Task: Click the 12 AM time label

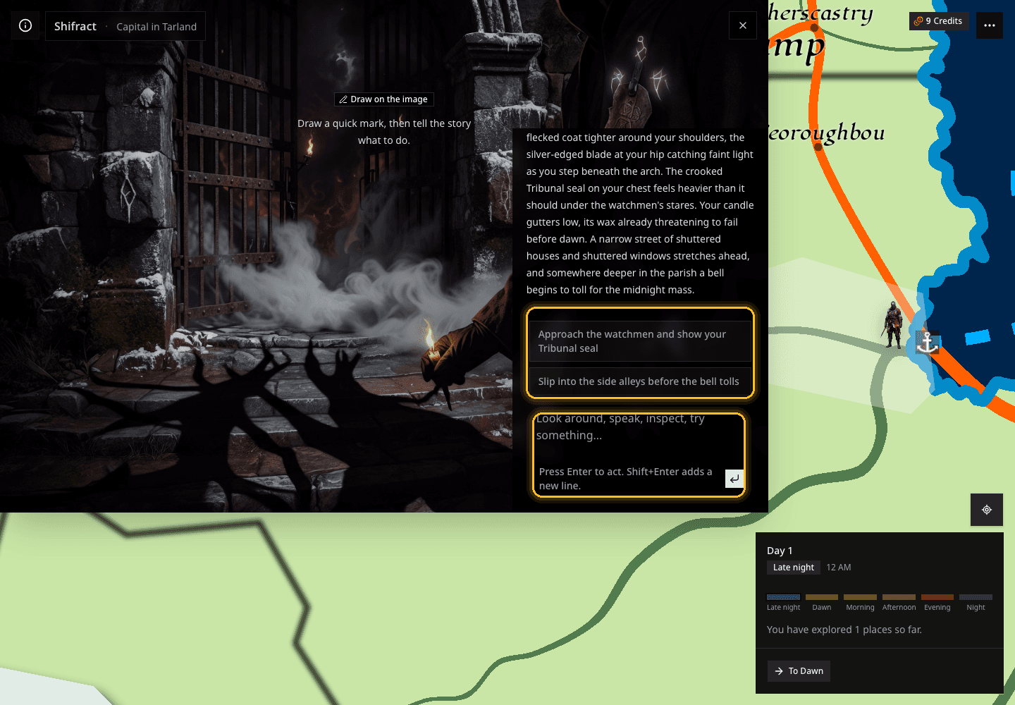Action: click(839, 568)
